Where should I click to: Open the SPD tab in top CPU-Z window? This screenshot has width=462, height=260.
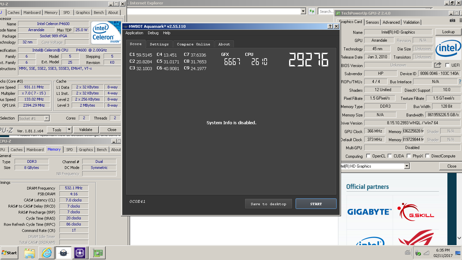coord(67,13)
